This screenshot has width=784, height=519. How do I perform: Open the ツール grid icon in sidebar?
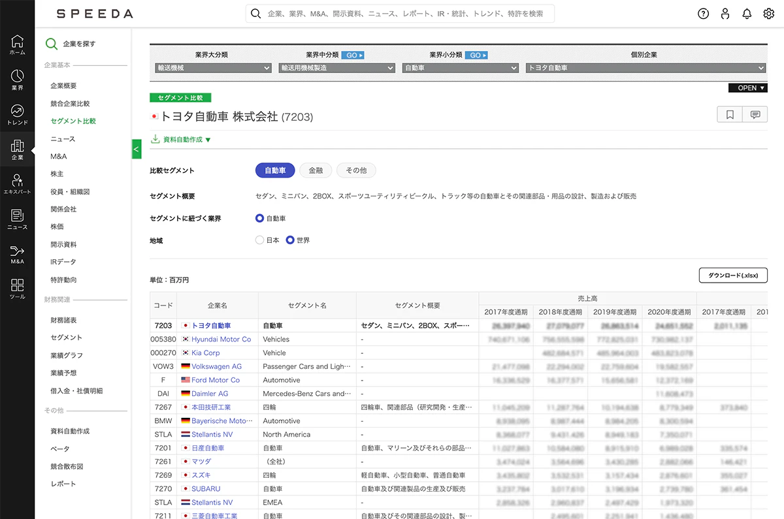[17, 289]
